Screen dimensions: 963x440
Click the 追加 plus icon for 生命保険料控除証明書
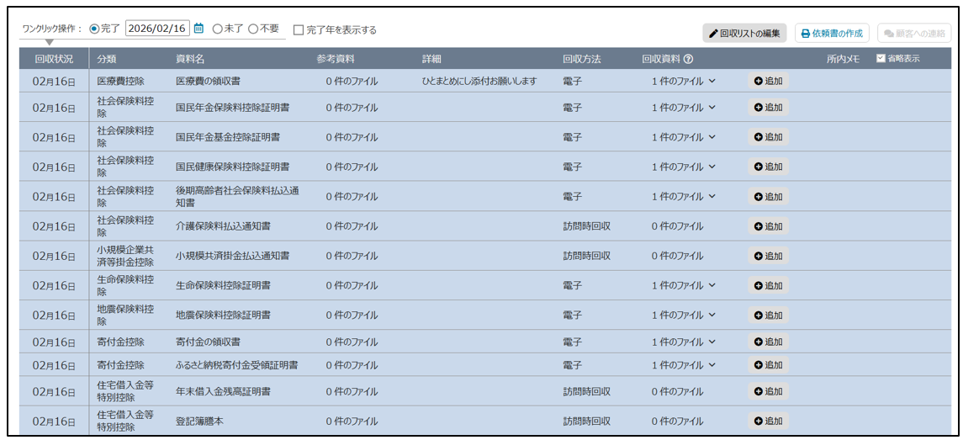[x=759, y=286]
